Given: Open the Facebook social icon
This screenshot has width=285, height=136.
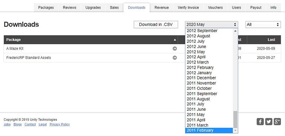Looking at the screenshot, I should click(260, 122).
